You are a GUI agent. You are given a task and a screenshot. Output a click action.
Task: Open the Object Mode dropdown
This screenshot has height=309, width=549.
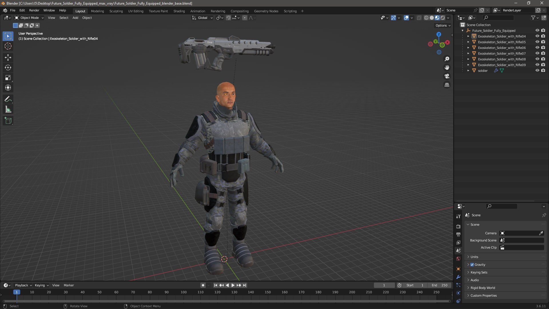pos(29,18)
